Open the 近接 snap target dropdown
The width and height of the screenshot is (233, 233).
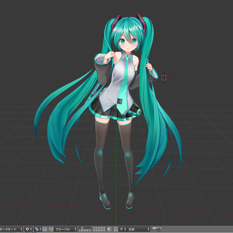point(138,229)
